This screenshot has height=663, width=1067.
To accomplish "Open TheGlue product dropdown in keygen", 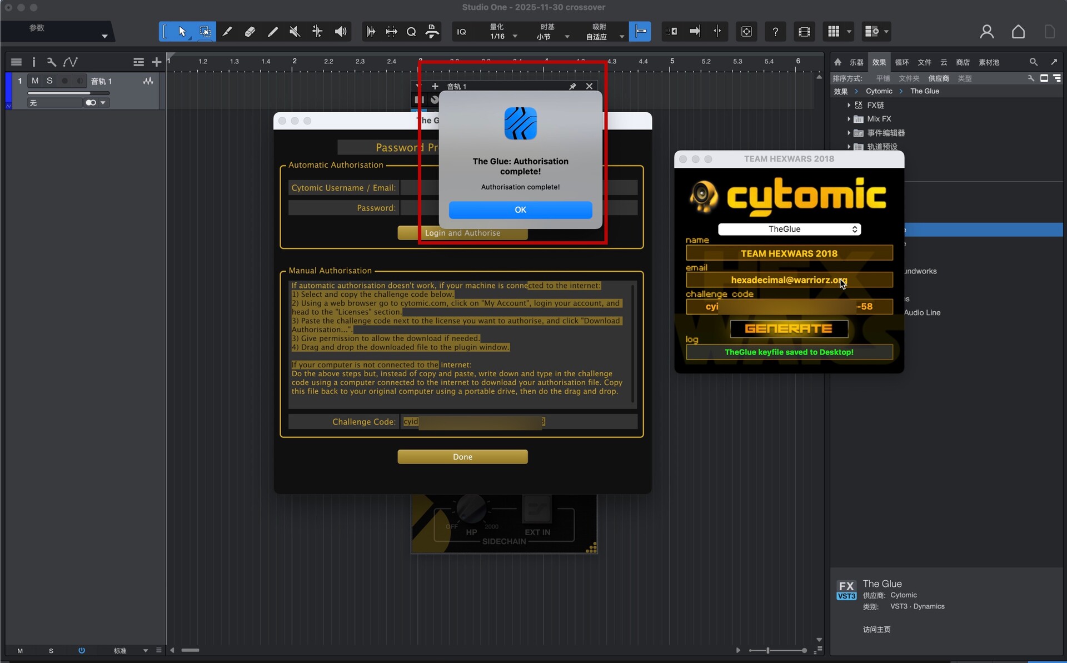I will tap(789, 229).
